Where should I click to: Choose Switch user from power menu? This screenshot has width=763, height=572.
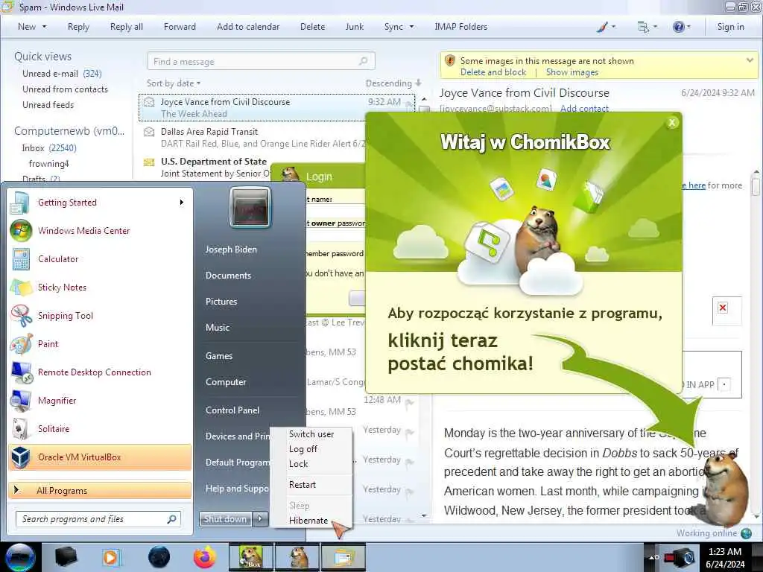pos(311,434)
